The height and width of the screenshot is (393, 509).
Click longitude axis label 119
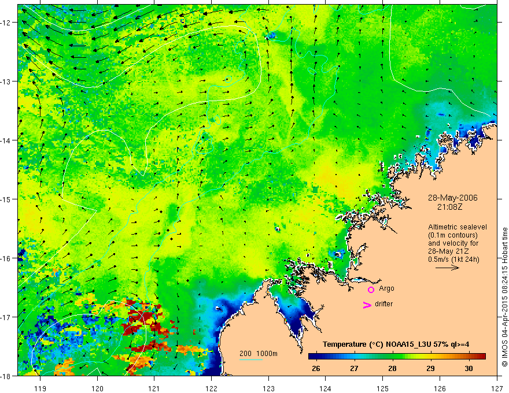[x=40, y=388]
